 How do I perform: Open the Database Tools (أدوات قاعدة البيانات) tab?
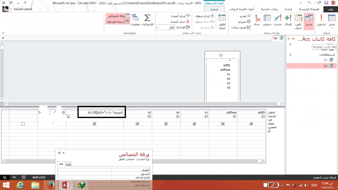click(x=242, y=9)
